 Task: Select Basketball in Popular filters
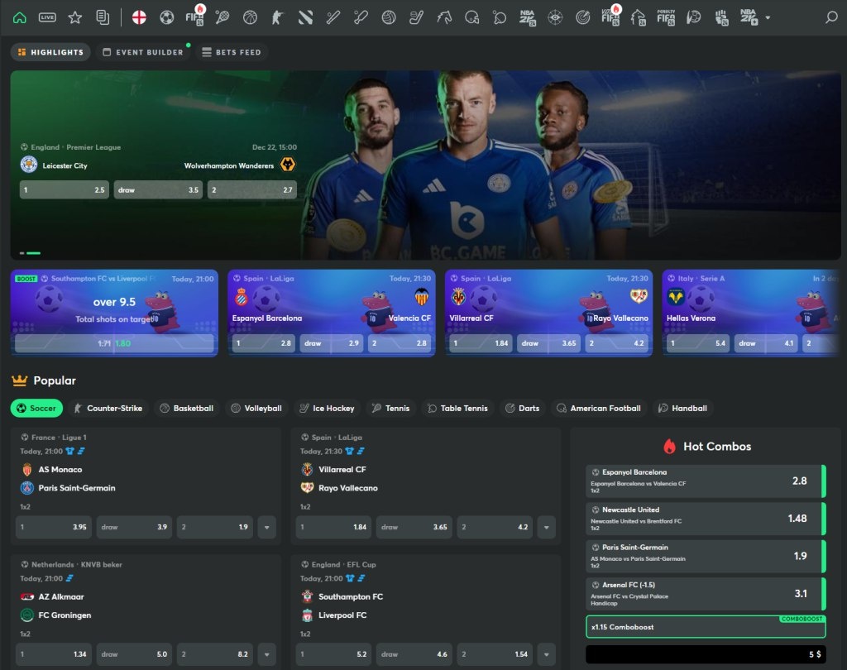click(x=187, y=408)
